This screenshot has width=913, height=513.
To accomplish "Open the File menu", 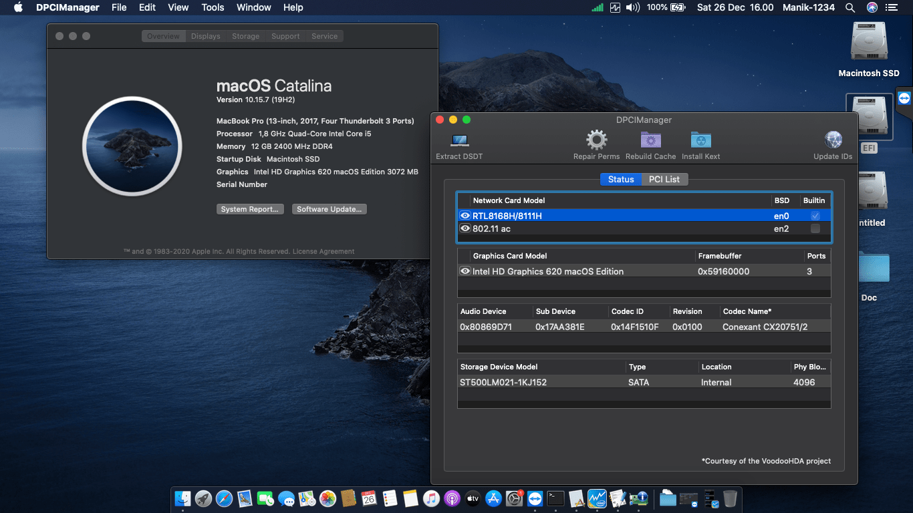I will pos(119,7).
